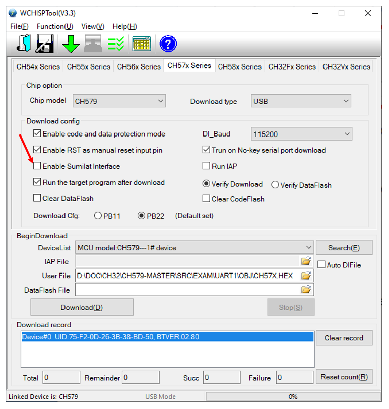
Task: Check the Run IAP checkbox
Action: [206, 166]
